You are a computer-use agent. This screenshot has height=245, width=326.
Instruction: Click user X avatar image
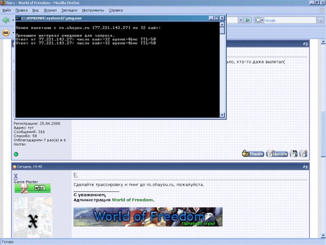(x=33, y=217)
